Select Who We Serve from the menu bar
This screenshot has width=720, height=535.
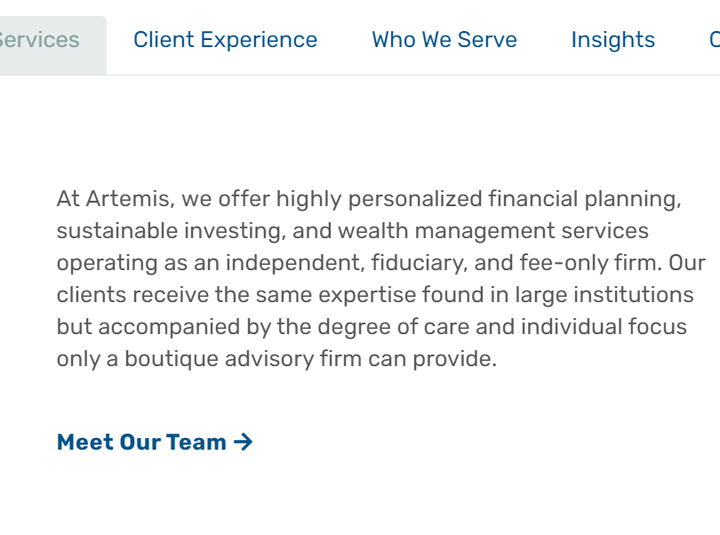pyautogui.click(x=444, y=39)
